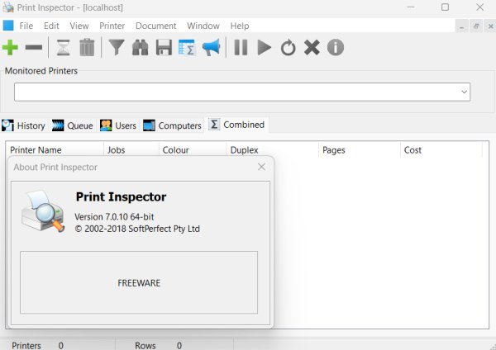This screenshot has width=496, height=350.
Task: Click the circular Restart arrow icon
Action: click(x=289, y=48)
